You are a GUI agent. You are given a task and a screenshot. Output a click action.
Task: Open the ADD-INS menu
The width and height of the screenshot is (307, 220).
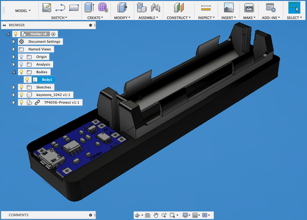271,18
